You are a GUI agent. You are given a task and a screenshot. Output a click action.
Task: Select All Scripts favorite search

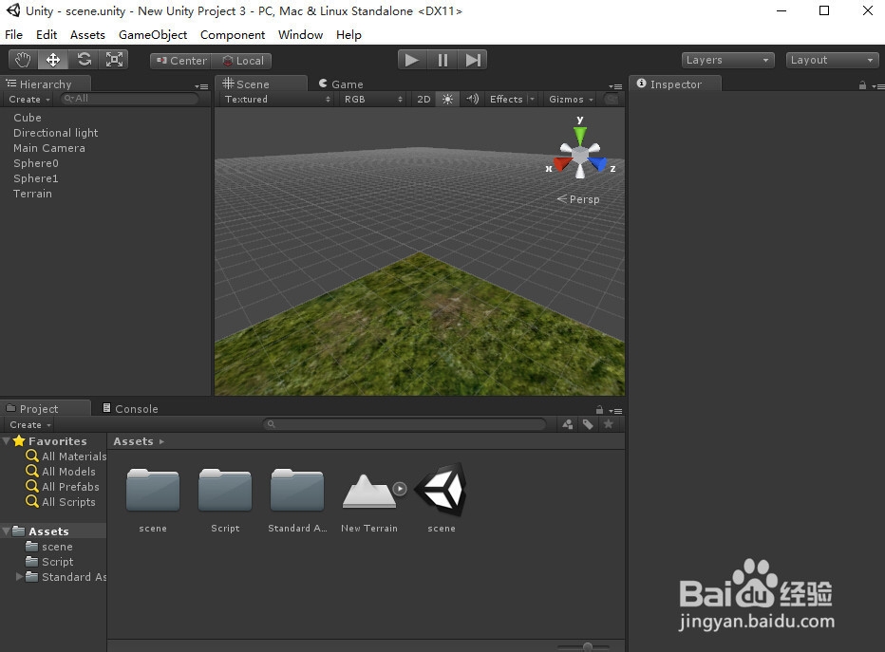click(x=61, y=501)
